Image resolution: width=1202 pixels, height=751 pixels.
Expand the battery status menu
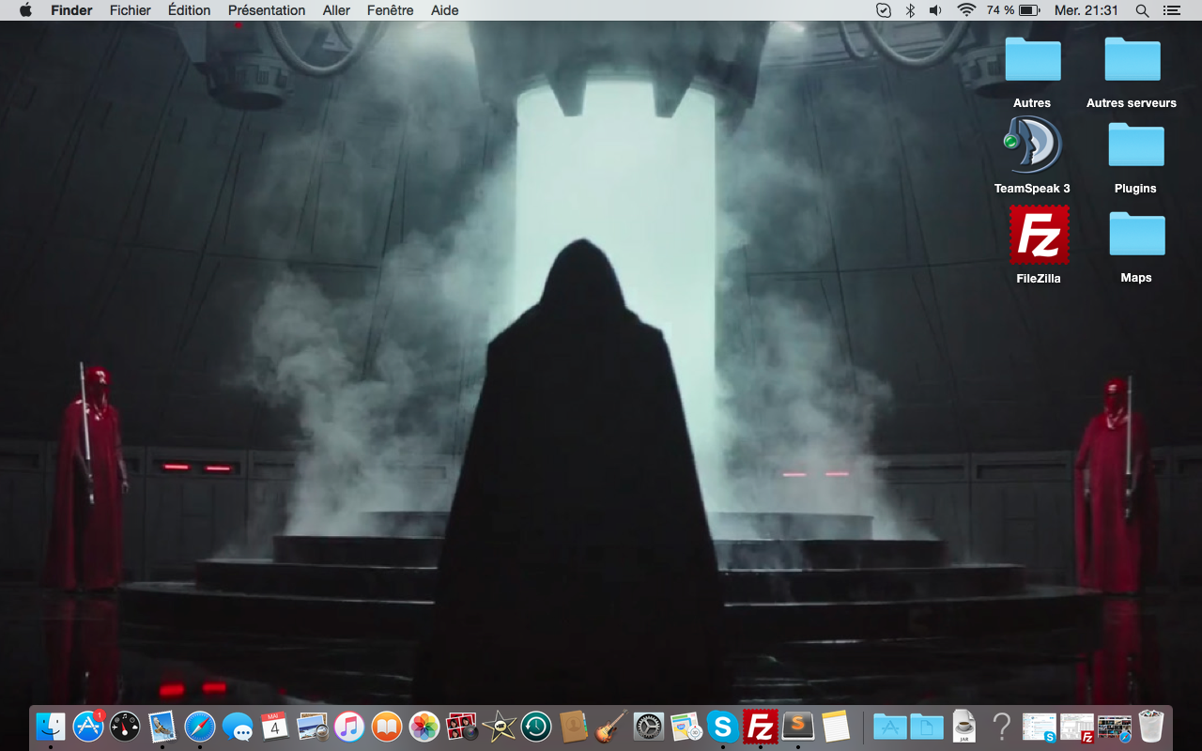point(1029,10)
